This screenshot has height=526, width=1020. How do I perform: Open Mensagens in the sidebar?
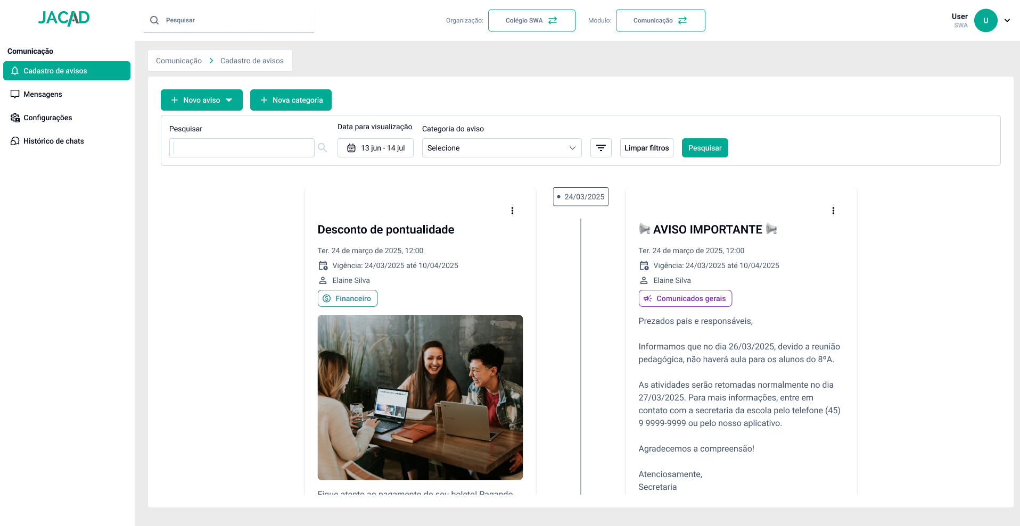[x=43, y=94]
